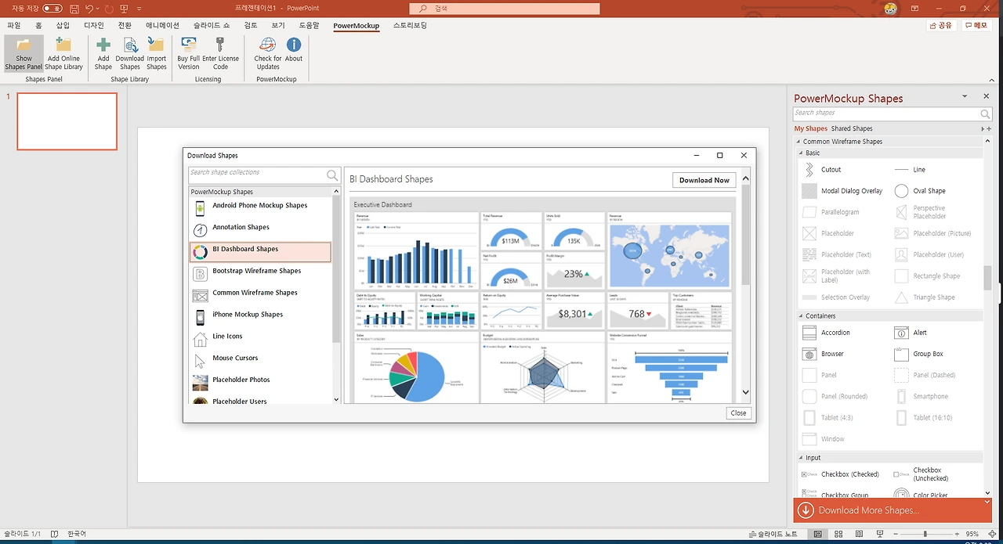Click the Download Now button

pyautogui.click(x=704, y=180)
